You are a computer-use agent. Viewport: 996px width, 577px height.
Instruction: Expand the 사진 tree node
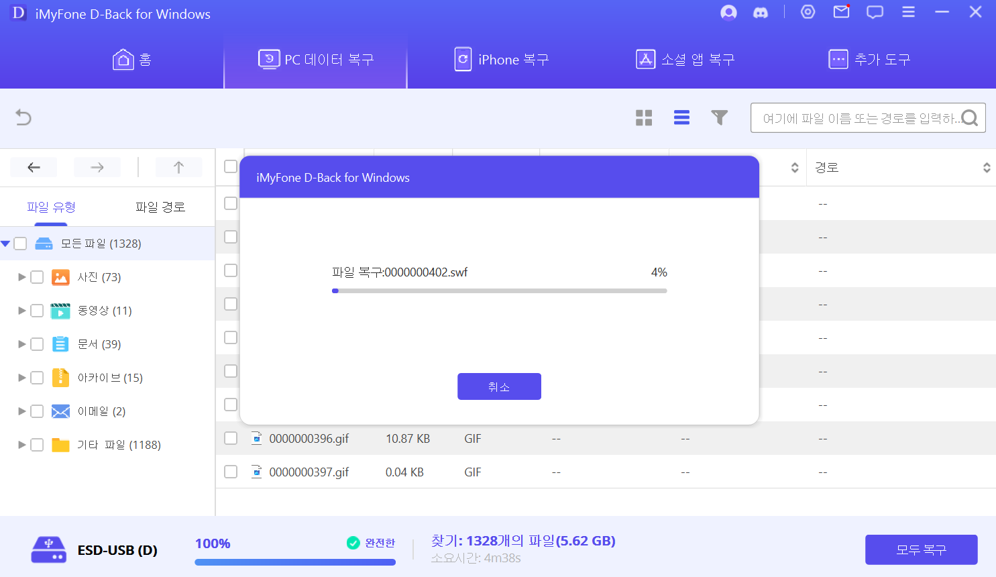22,277
